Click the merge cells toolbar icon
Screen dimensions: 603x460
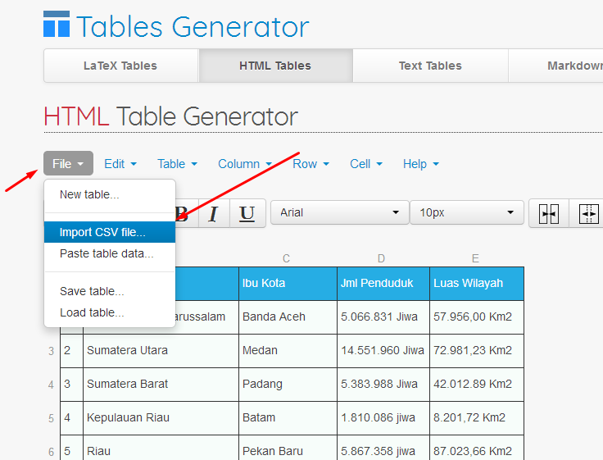549,214
